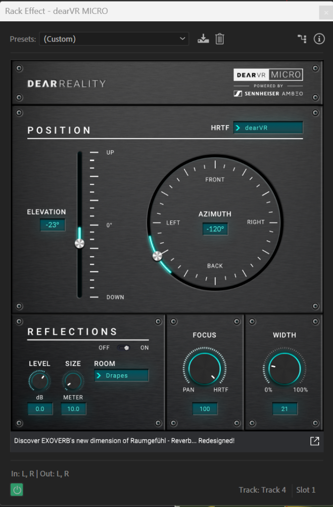Screen dimensions: 333x507
Task: Delete the preset with trash icon
Action: (220, 39)
